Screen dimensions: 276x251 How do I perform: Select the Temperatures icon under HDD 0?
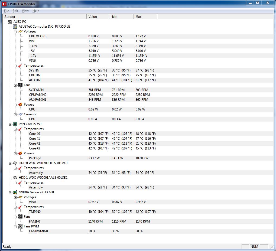tap(20, 168)
